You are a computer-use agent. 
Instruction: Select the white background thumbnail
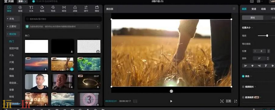(36, 46)
